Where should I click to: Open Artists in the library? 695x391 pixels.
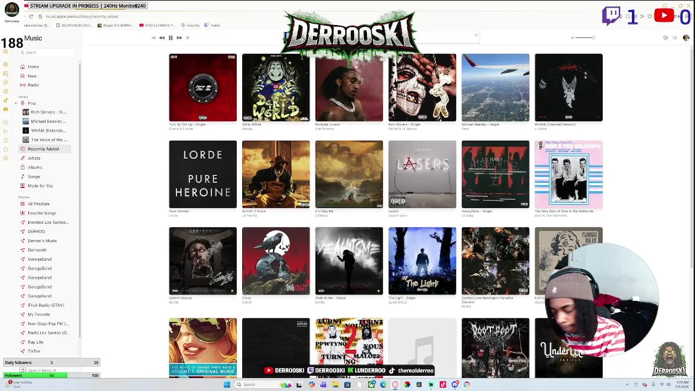(34, 158)
